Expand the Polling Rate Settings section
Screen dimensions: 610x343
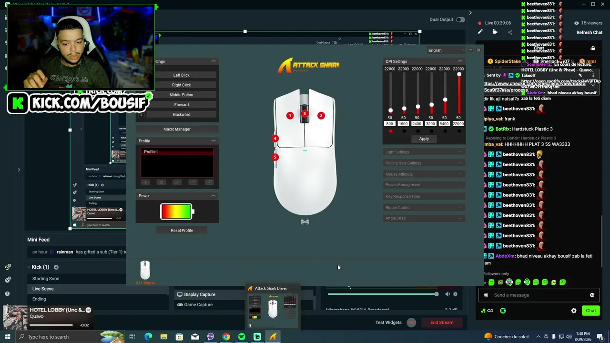point(424,163)
